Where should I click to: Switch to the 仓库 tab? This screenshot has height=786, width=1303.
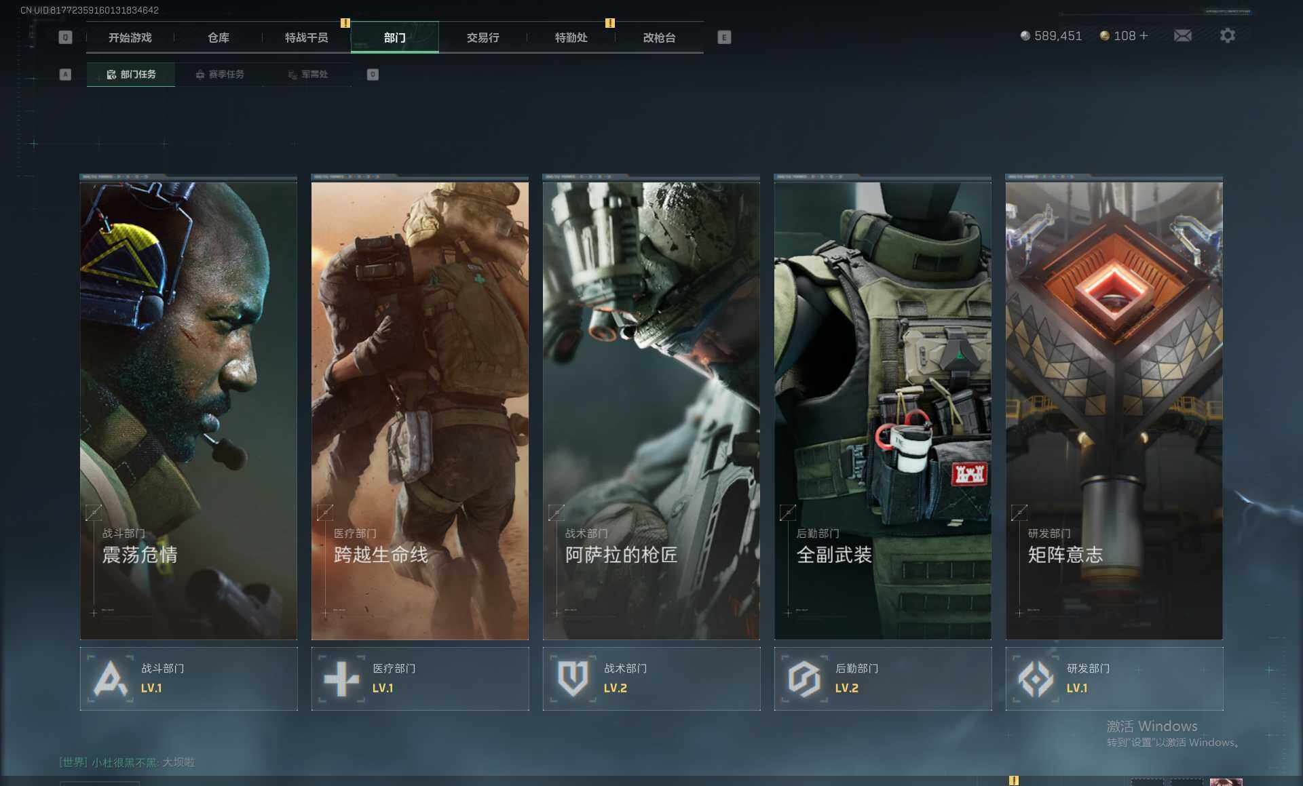[218, 38]
